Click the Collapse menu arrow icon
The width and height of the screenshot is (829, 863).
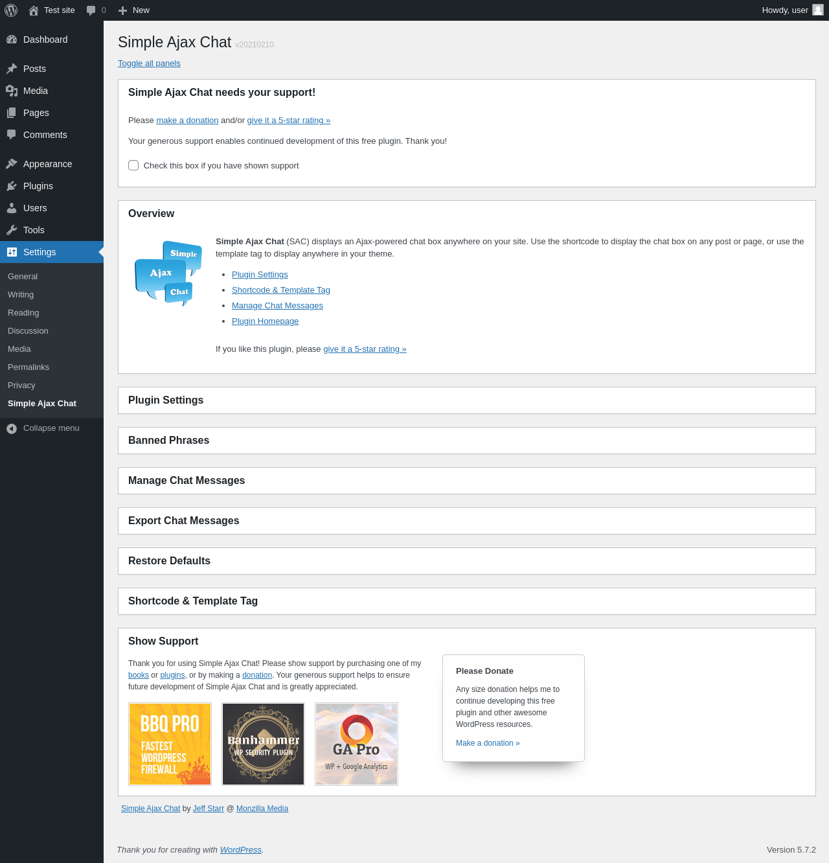12,428
